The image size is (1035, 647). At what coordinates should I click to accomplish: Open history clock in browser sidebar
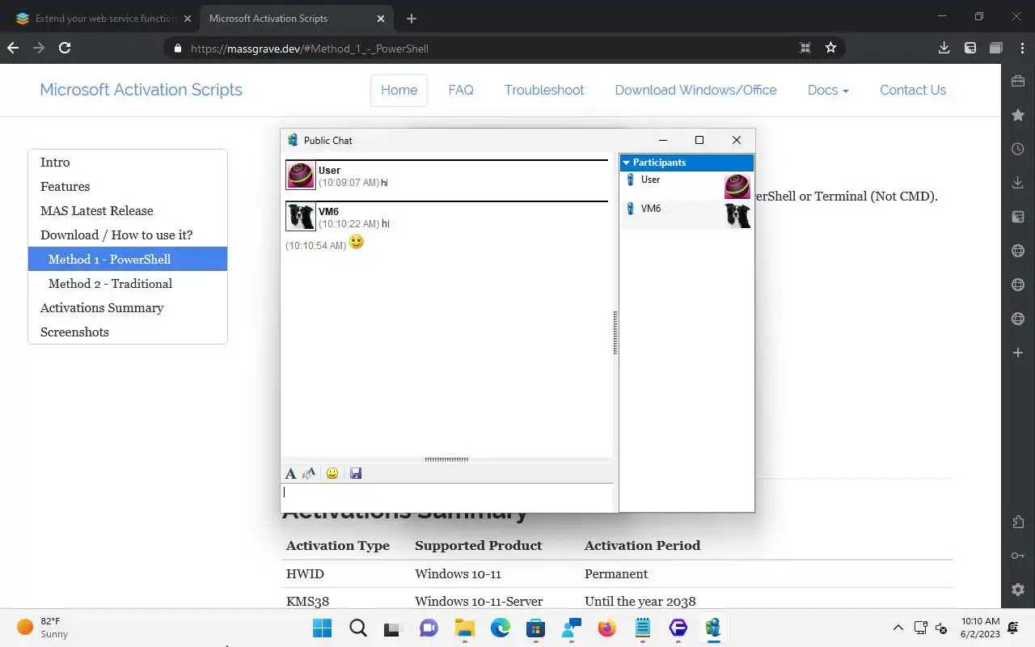click(1018, 149)
